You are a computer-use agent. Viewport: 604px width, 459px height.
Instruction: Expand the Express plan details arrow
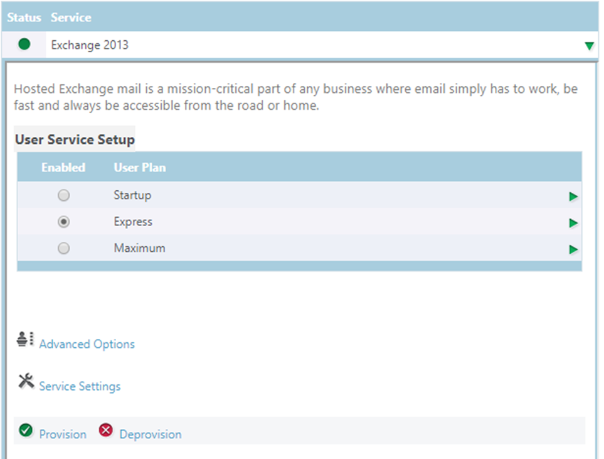click(573, 224)
